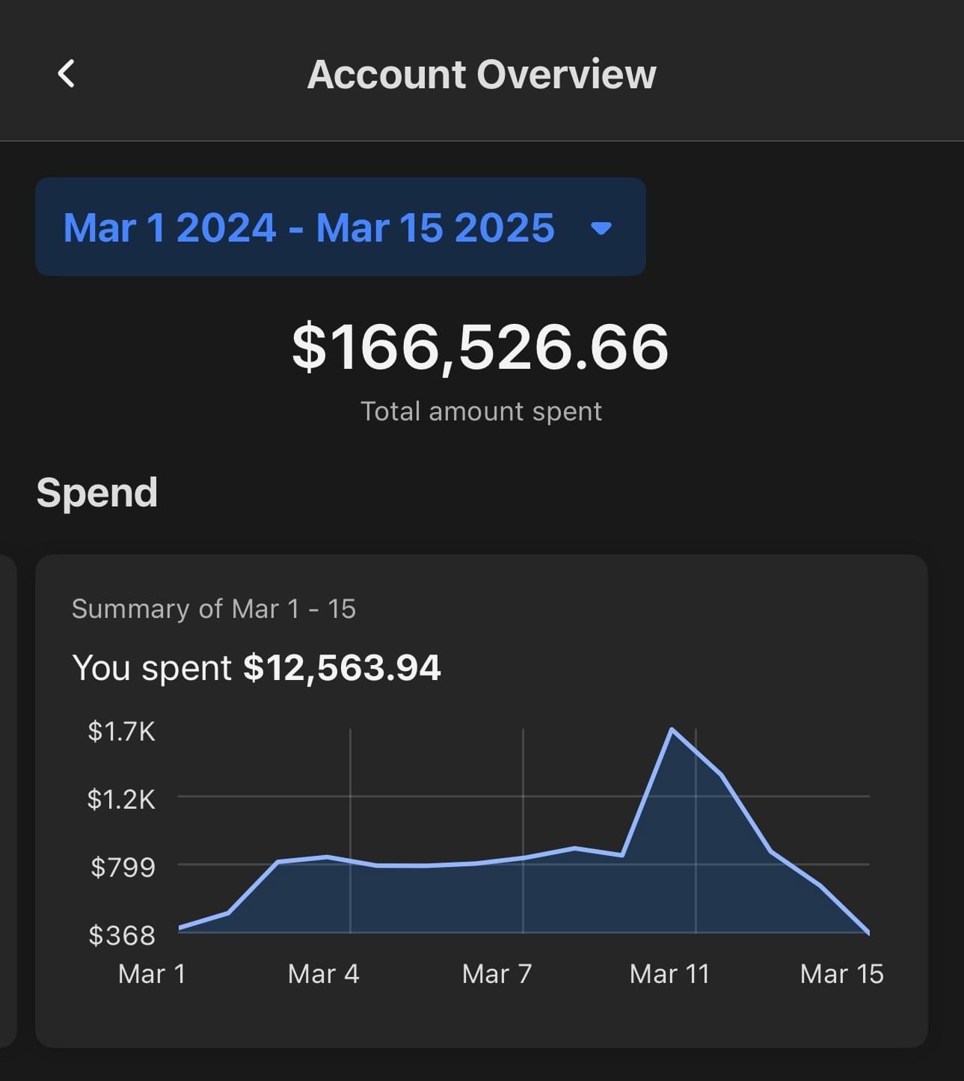This screenshot has height=1081, width=964.
Task: Click the Mar 1 axis label
Action: click(152, 974)
